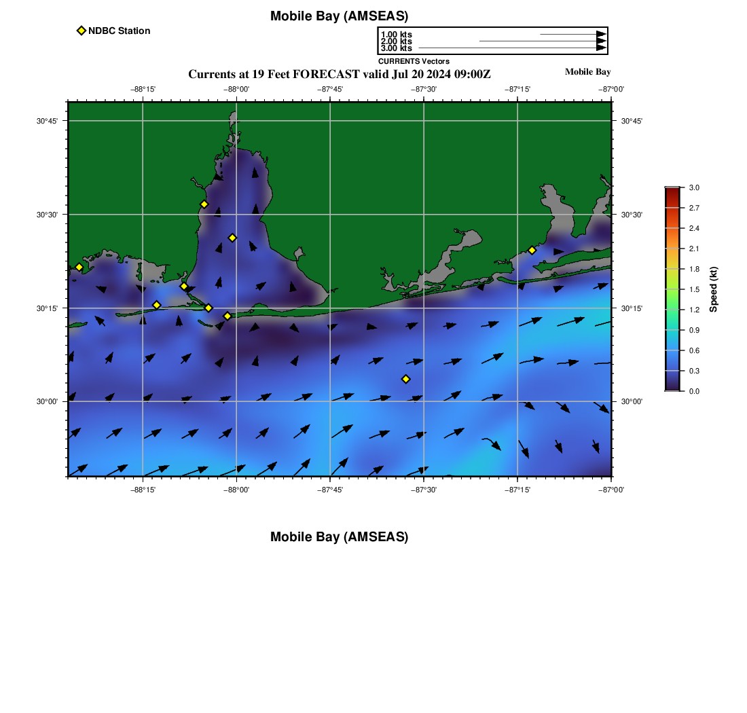747x713 pixels.
Task: Click the −87°30' longitude label on bottom axis
Action: [424, 489]
